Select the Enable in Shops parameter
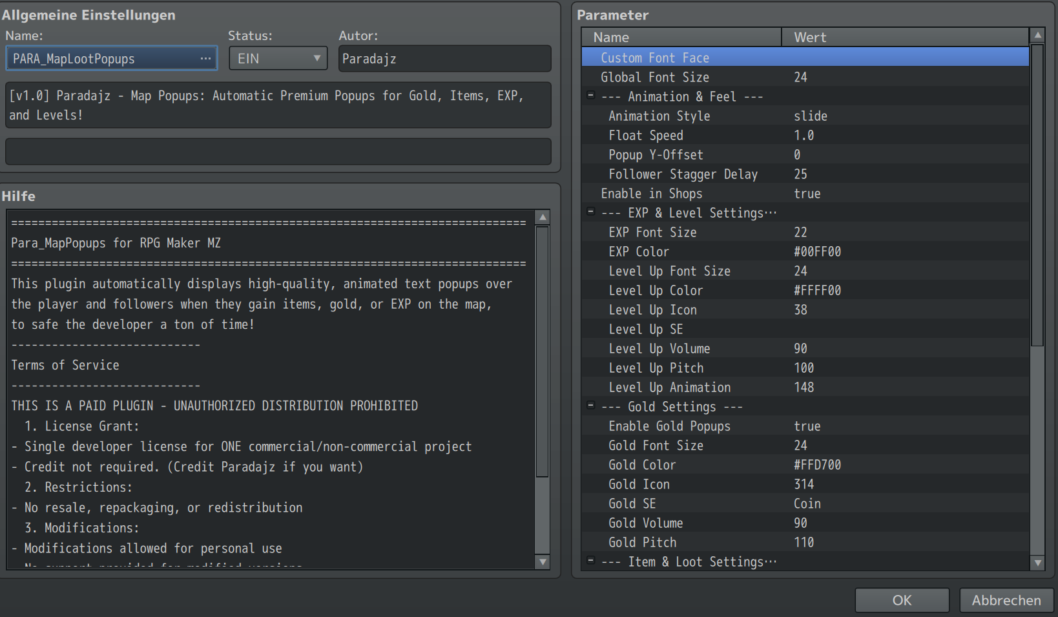Screen dimensions: 1058x617 tap(651, 193)
